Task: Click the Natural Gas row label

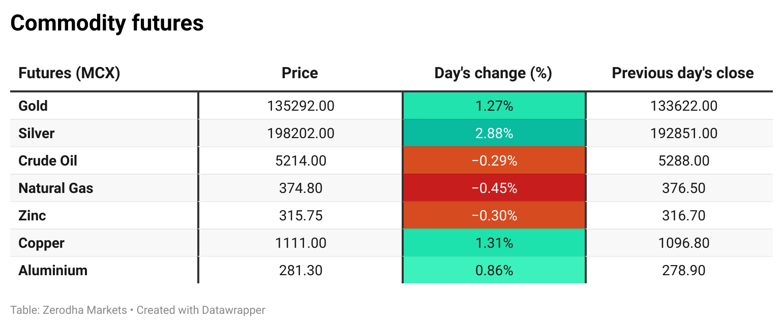Action: pos(56,188)
